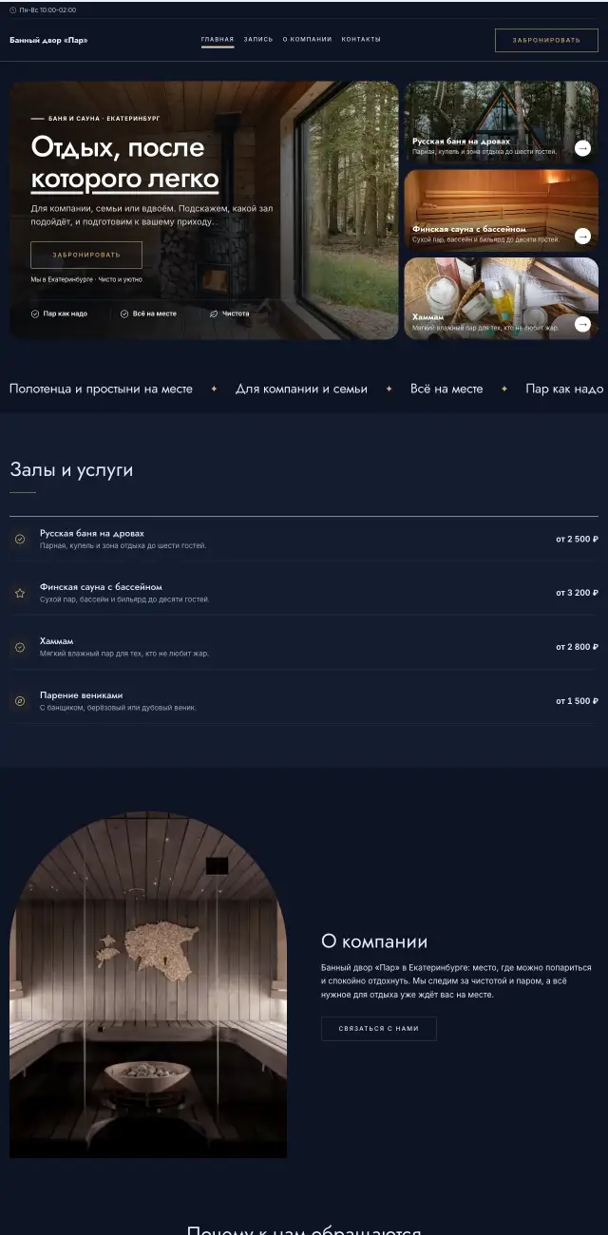This screenshot has height=1235, width=608.
Task: Click the check icon next to Всё на месте
Action: [x=124, y=313]
